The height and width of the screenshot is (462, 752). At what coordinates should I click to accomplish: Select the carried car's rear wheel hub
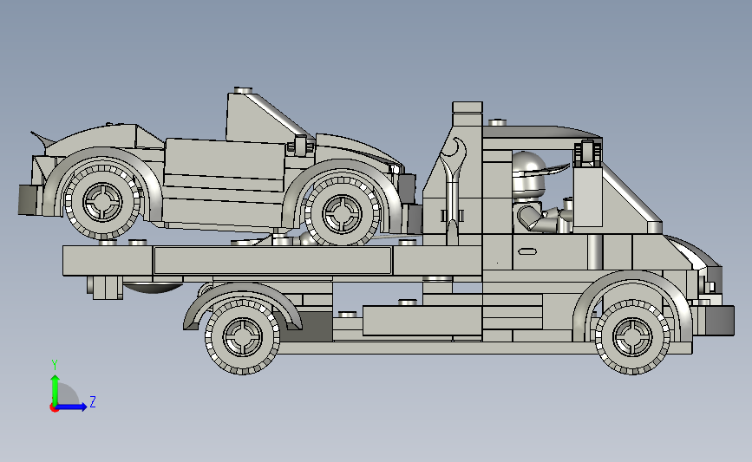click(102, 201)
